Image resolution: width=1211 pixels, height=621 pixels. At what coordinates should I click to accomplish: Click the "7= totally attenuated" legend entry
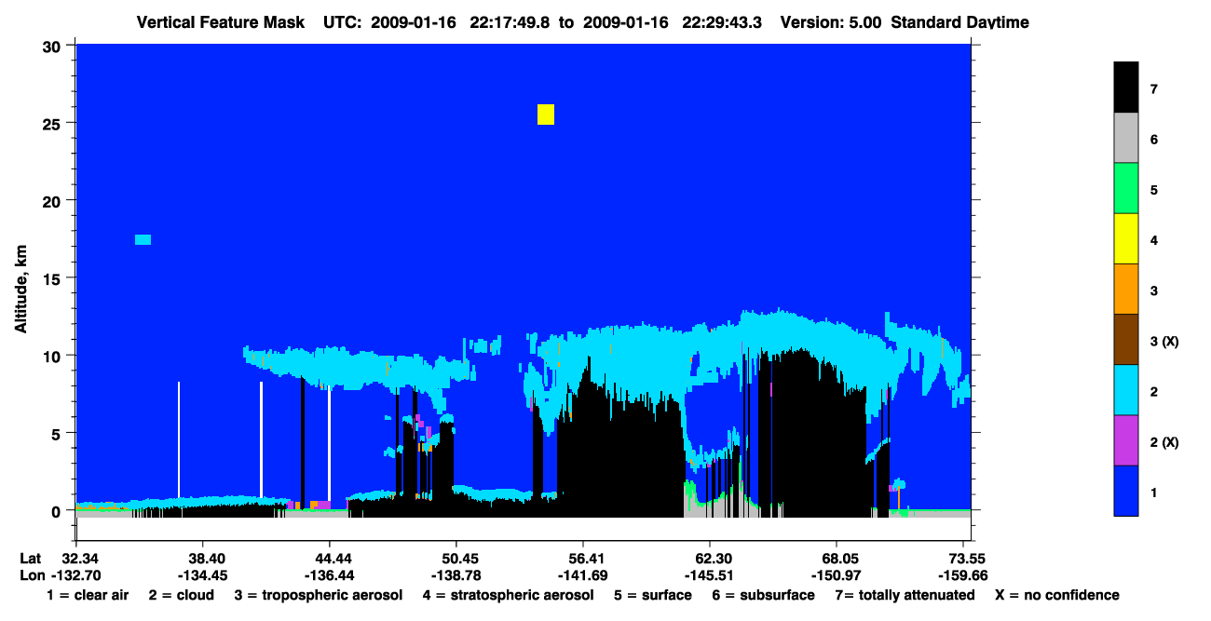[905, 595]
